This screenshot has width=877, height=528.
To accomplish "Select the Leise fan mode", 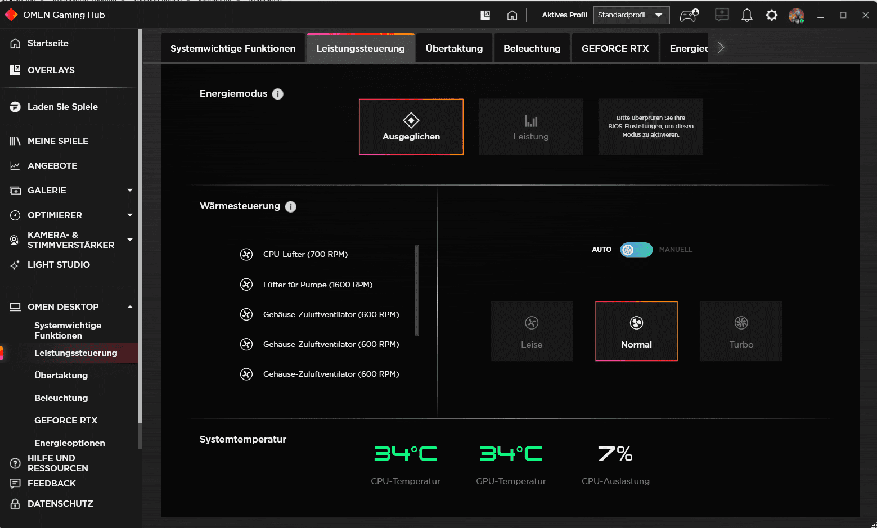I will [x=532, y=331].
